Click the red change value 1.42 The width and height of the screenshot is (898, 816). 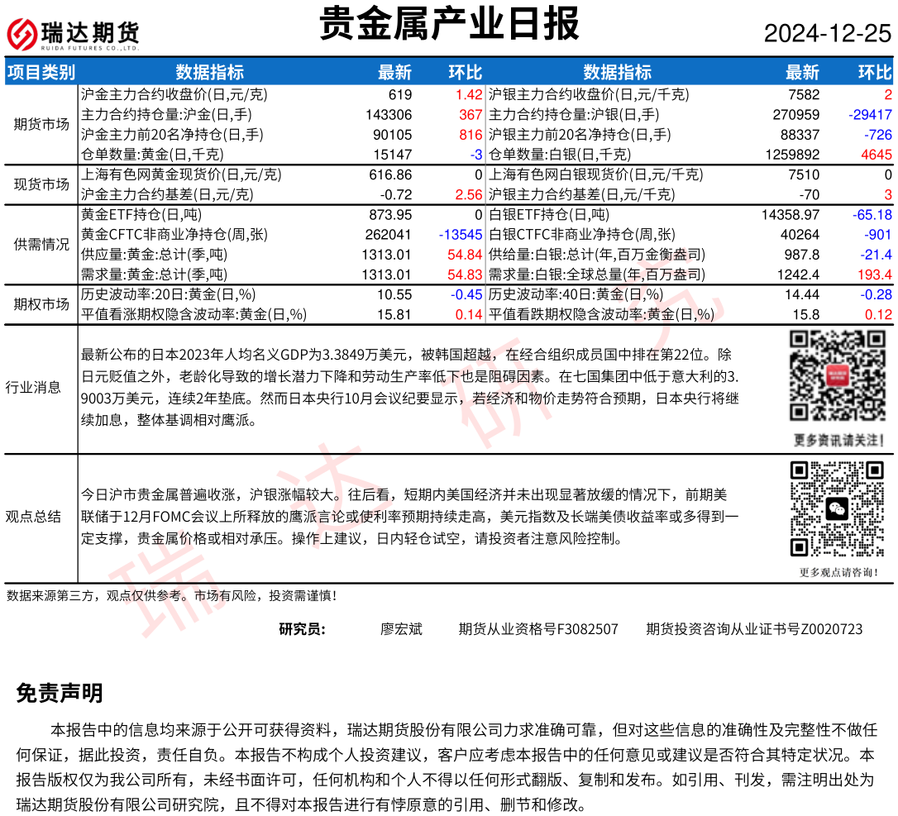click(469, 95)
